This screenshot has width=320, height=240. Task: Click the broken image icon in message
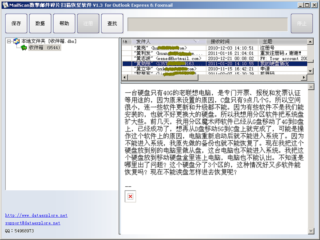pyautogui.click(x=130, y=196)
